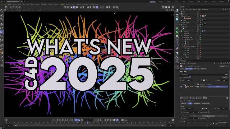Add a Text object with the T icon
This screenshot has width=230, height=129.
177,23
